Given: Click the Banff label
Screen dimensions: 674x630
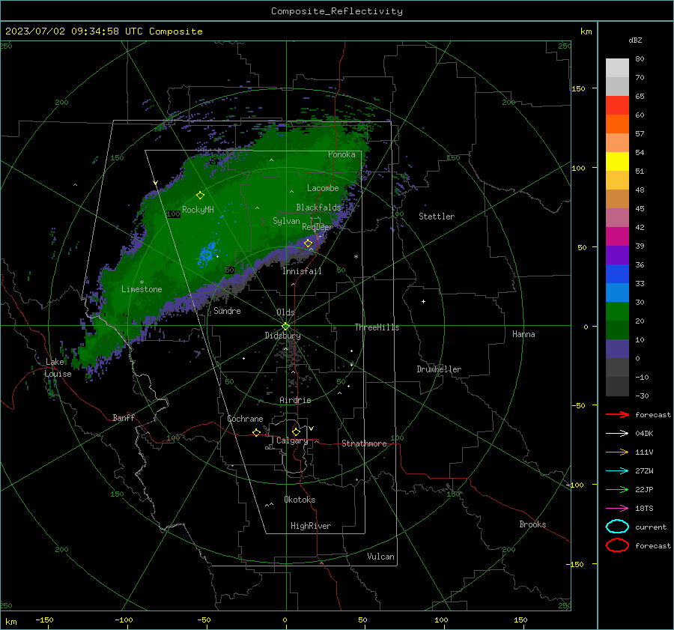Looking at the screenshot, I should click(124, 417).
